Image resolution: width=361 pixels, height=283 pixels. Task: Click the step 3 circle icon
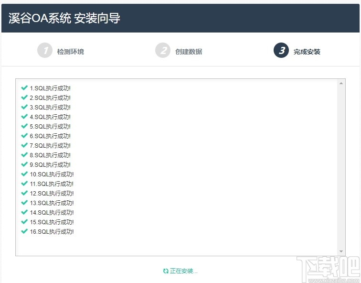point(281,50)
